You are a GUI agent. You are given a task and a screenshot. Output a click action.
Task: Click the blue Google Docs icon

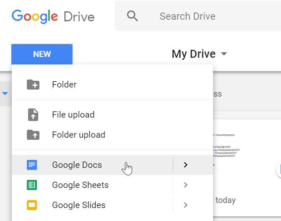32,165
